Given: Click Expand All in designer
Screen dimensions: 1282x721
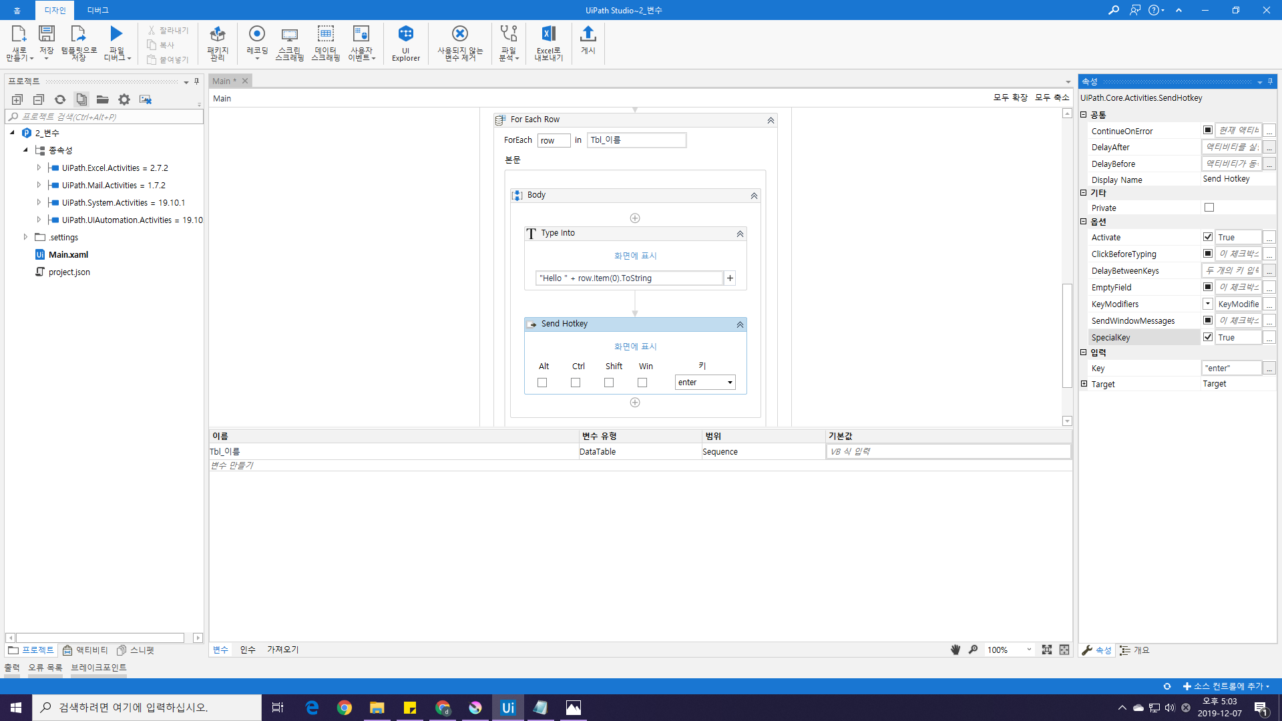Looking at the screenshot, I should (1010, 97).
